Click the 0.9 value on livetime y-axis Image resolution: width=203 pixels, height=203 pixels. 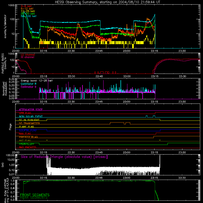click(x=13, y=184)
